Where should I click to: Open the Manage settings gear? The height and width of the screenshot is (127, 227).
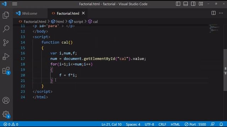6,114
